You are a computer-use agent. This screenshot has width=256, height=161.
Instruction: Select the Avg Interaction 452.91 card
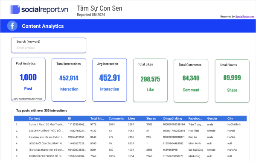(110, 80)
